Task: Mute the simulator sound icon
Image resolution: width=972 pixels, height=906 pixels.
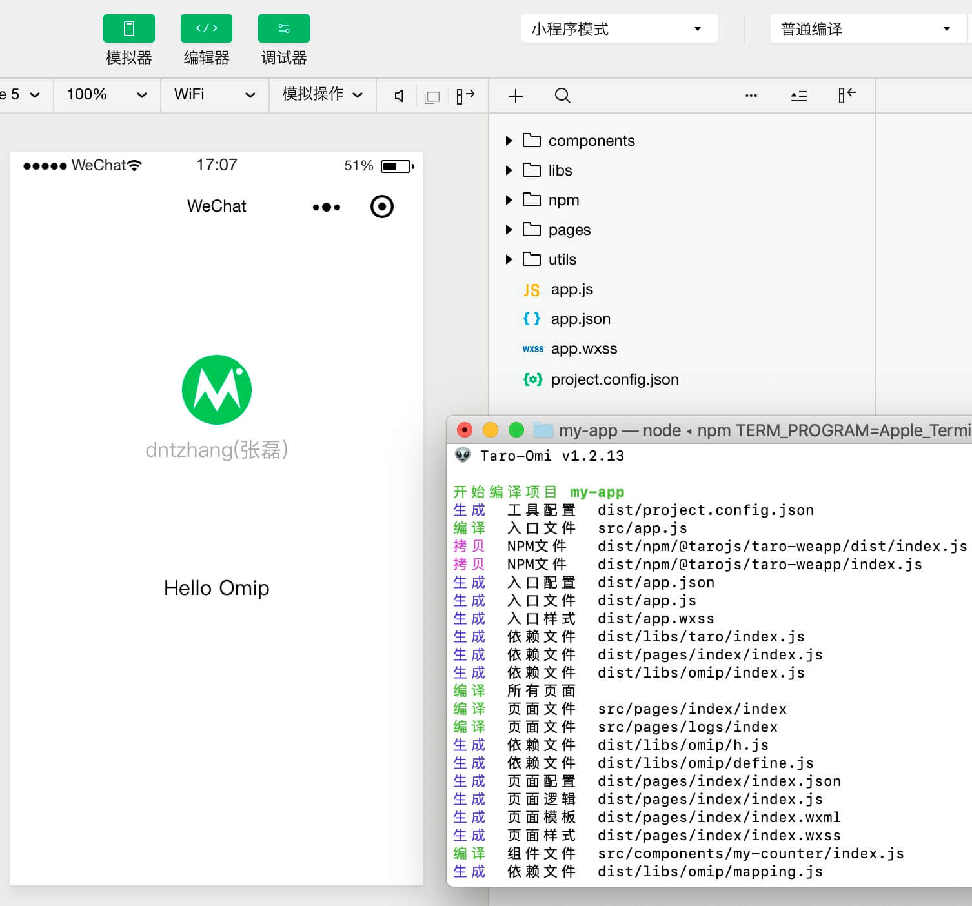Action: pyautogui.click(x=400, y=96)
